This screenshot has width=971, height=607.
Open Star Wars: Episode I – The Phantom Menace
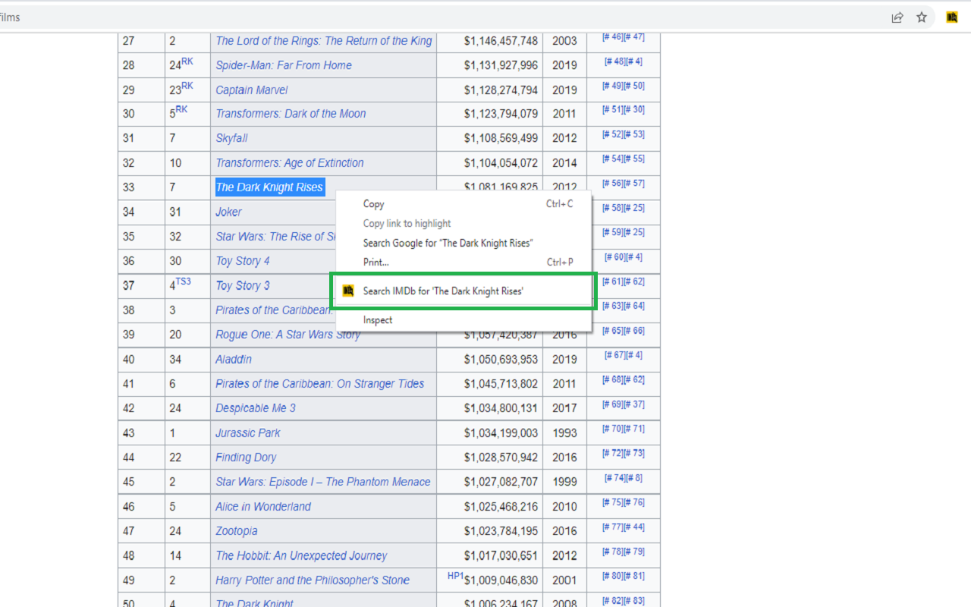323,482
